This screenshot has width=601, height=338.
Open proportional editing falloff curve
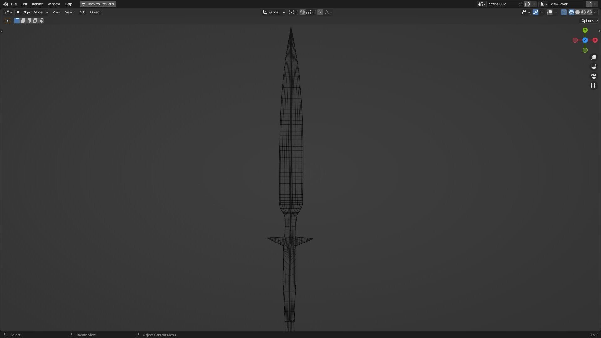[328, 12]
